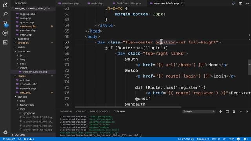Expand the js folder
The height and width of the screenshot is (141, 251).
click(21, 55)
